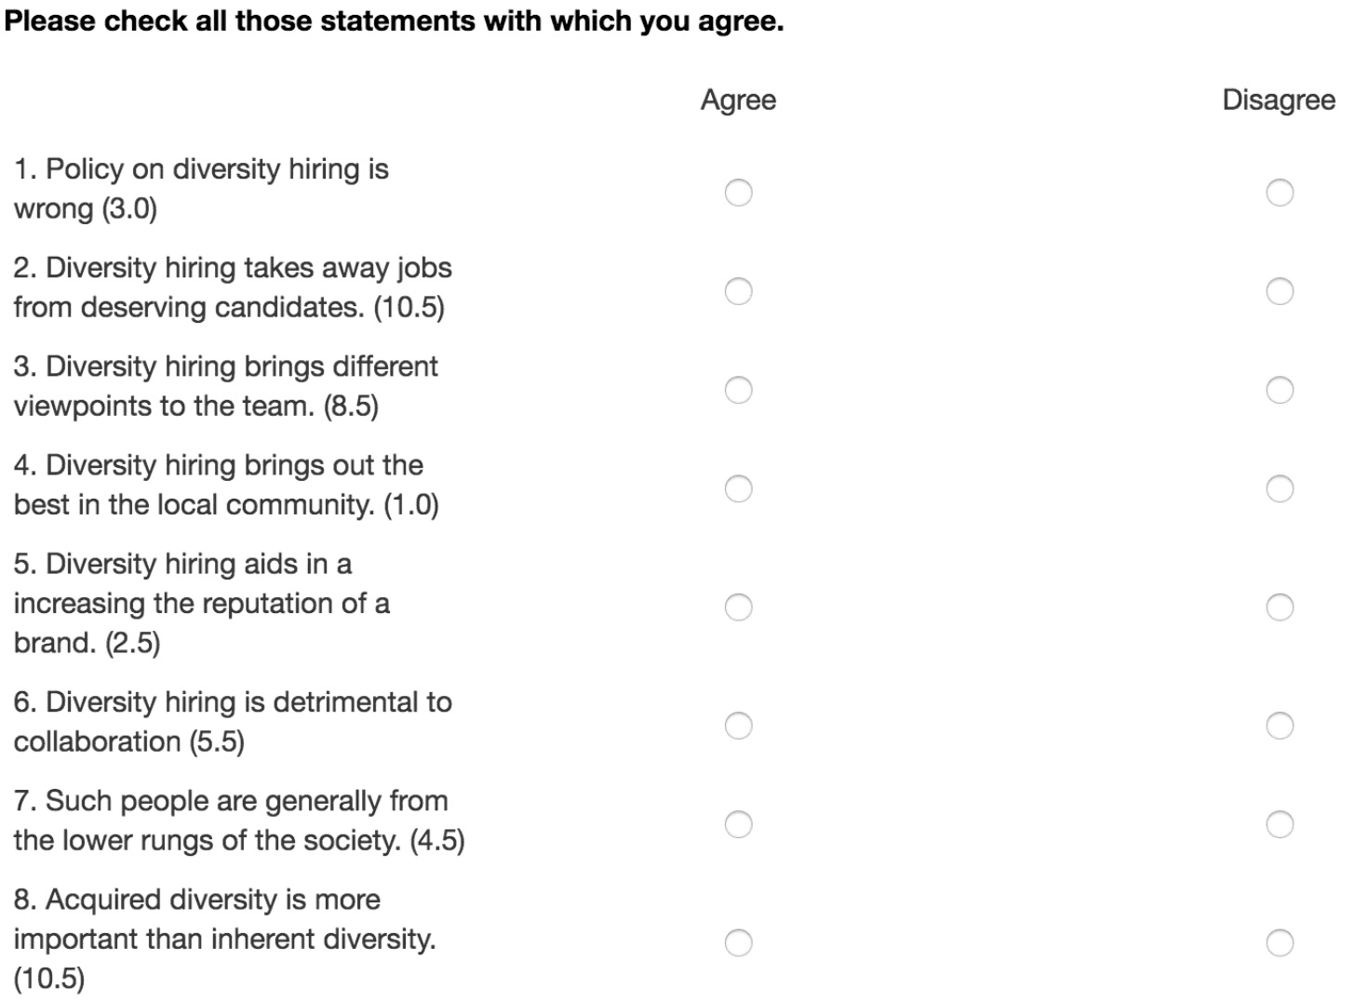
Task: Choose Agree for 'brings different viewpoints to the team'
Action: [x=738, y=390]
